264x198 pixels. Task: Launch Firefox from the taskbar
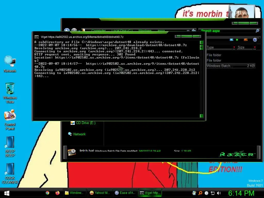(57, 193)
